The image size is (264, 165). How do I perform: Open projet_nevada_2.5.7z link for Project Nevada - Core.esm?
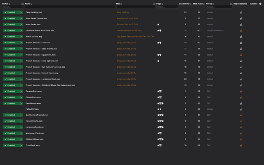click(x=127, y=42)
